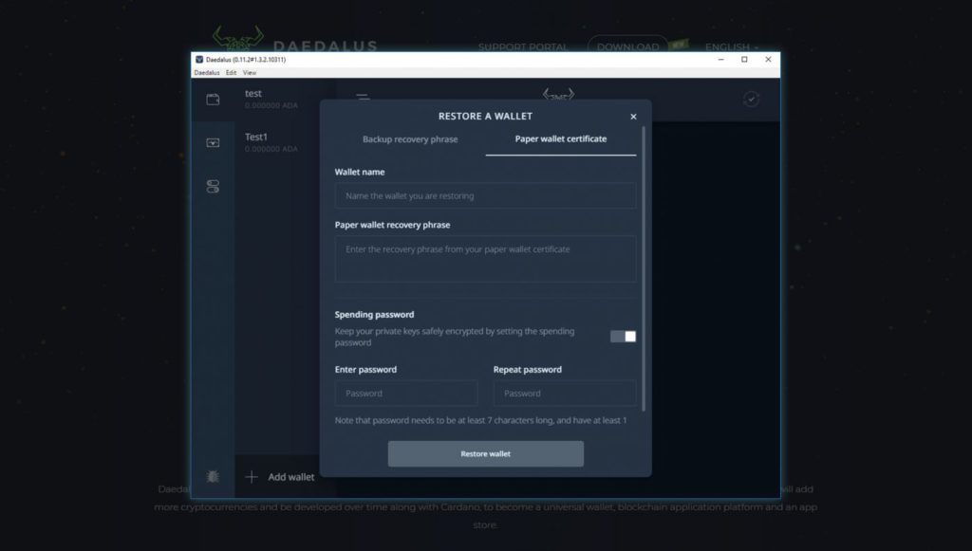This screenshot has width=972, height=551.
Task: Click the Download button on background page
Action: pyautogui.click(x=628, y=46)
